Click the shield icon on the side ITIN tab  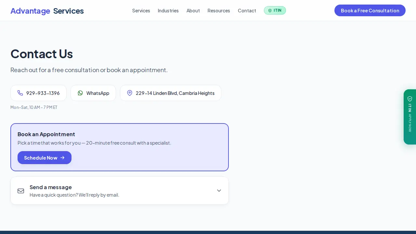(410, 98)
